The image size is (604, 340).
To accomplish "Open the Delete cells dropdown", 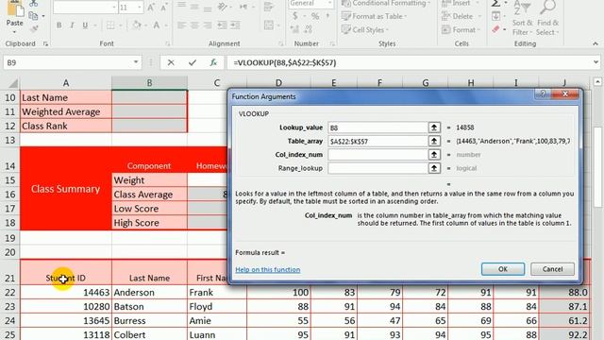I will 461,16.
